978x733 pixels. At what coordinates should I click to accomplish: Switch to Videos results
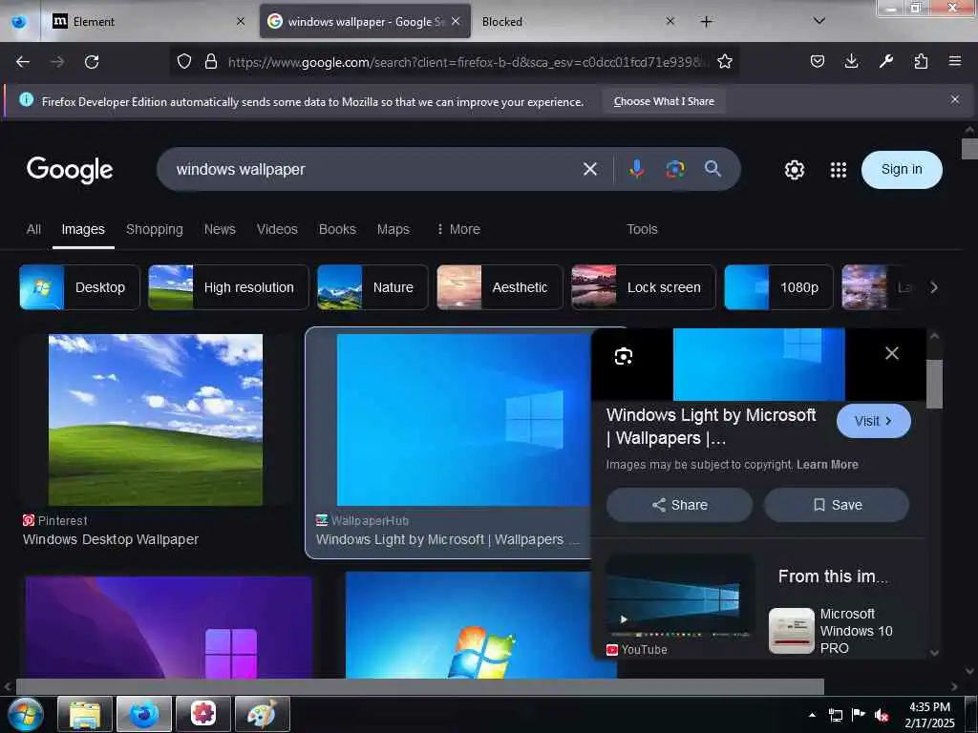coord(277,229)
